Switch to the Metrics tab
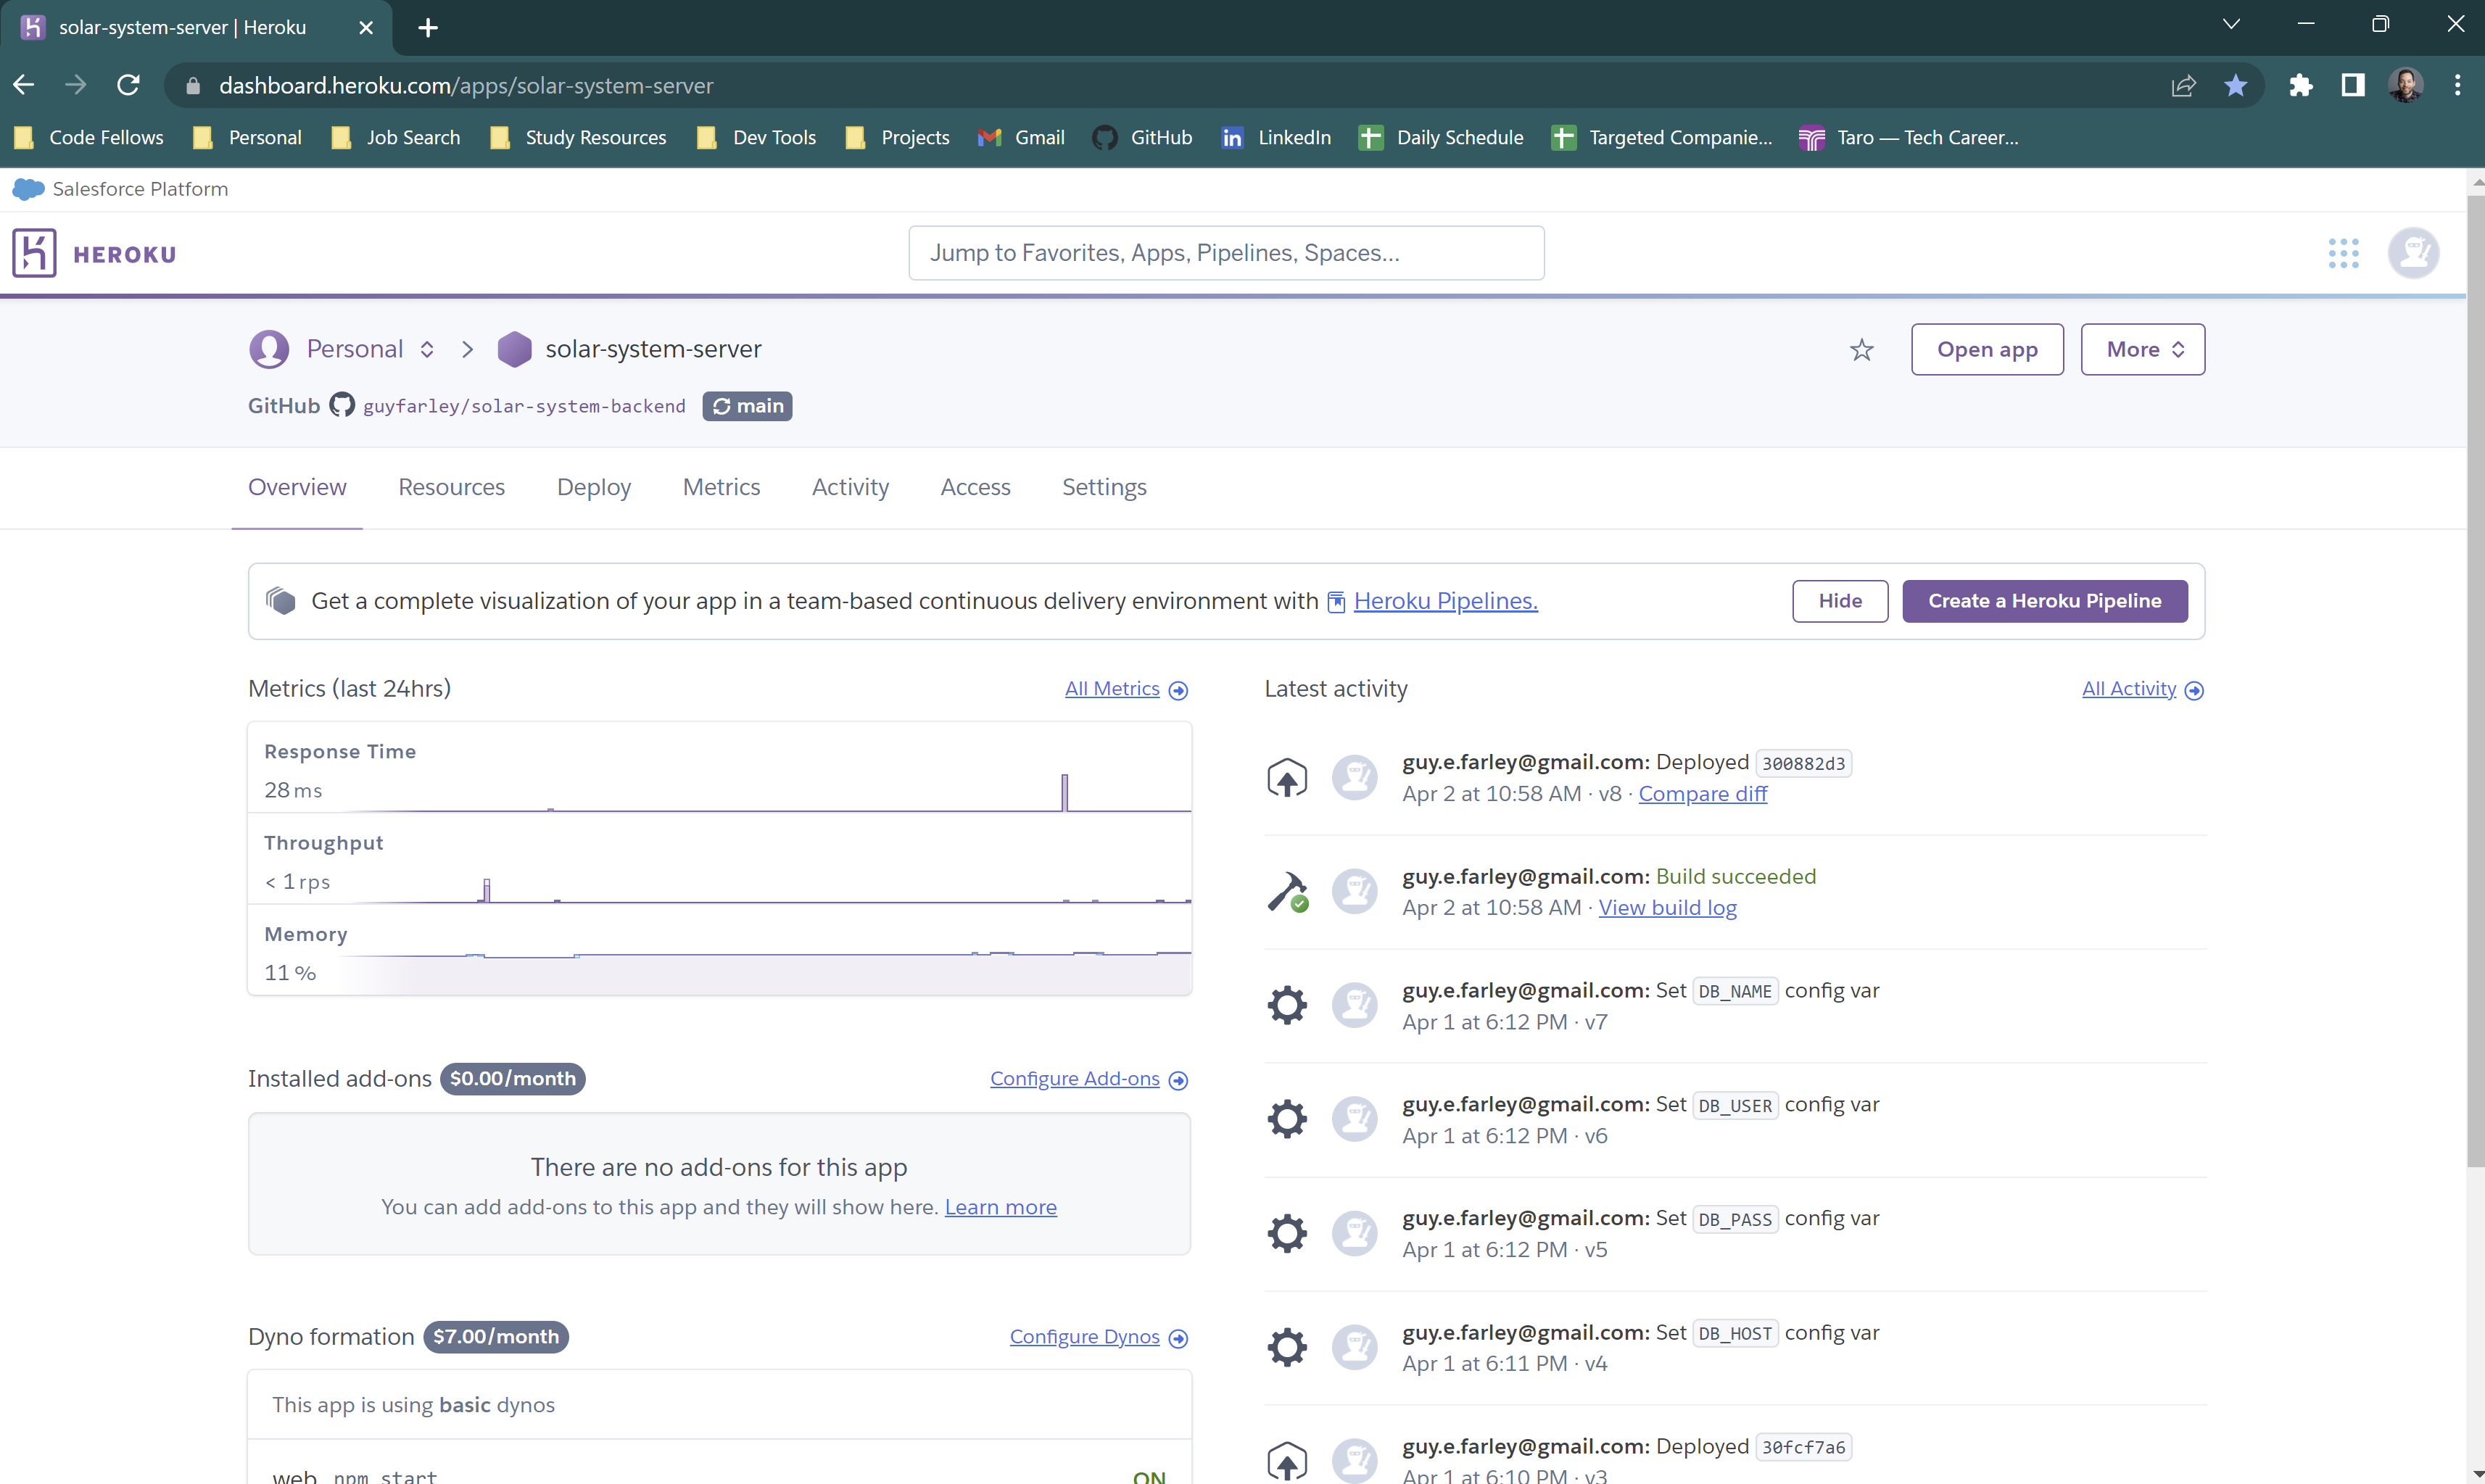2485x1484 pixels. tap(721, 487)
